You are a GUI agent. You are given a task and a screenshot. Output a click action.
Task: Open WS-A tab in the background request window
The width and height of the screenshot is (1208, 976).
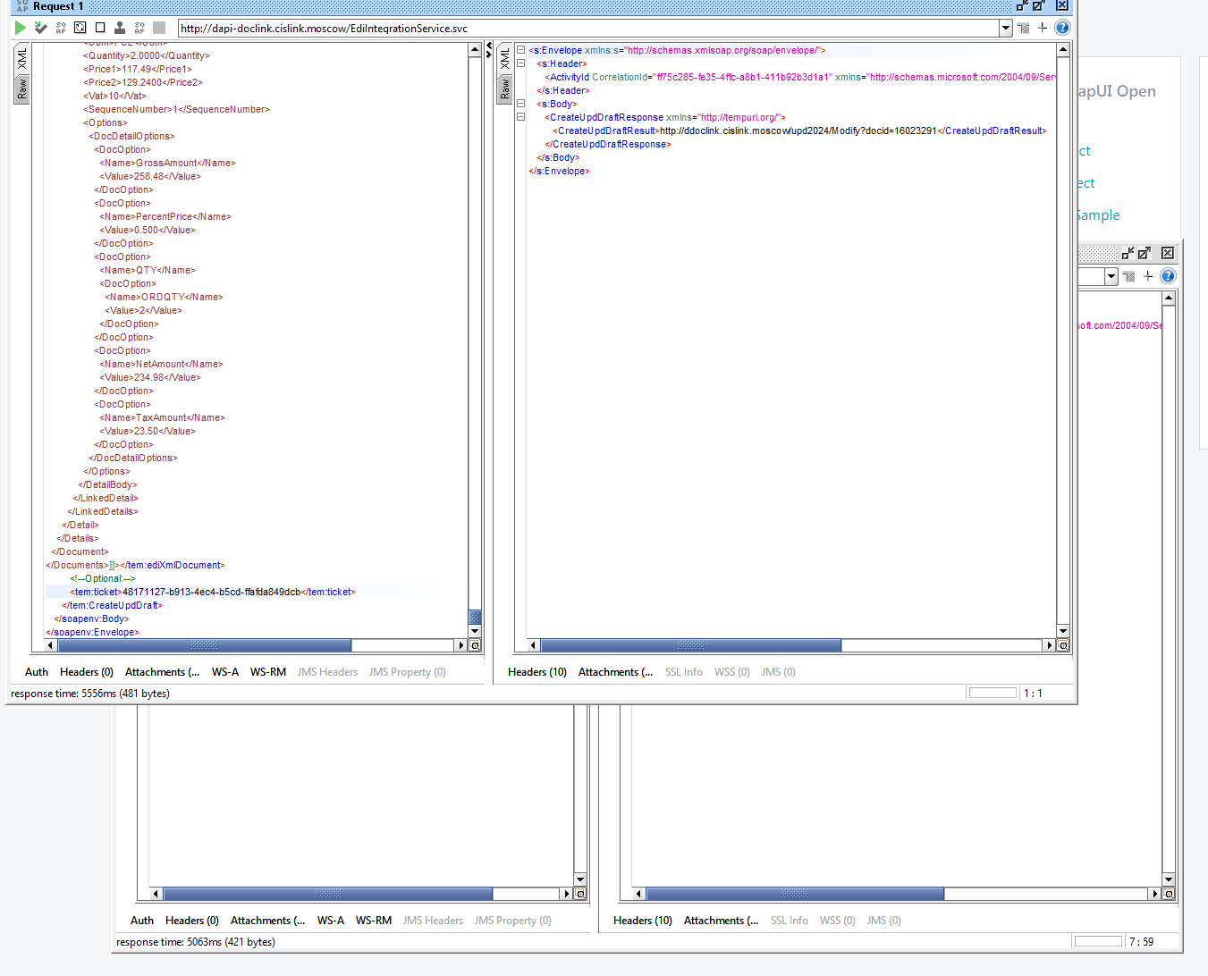click(331, 921)
